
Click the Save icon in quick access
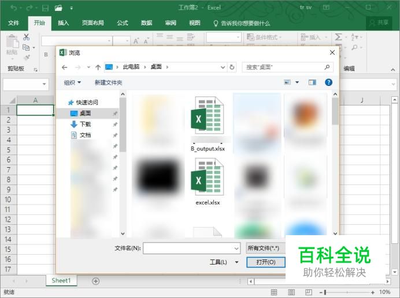[x=46, y=8]
